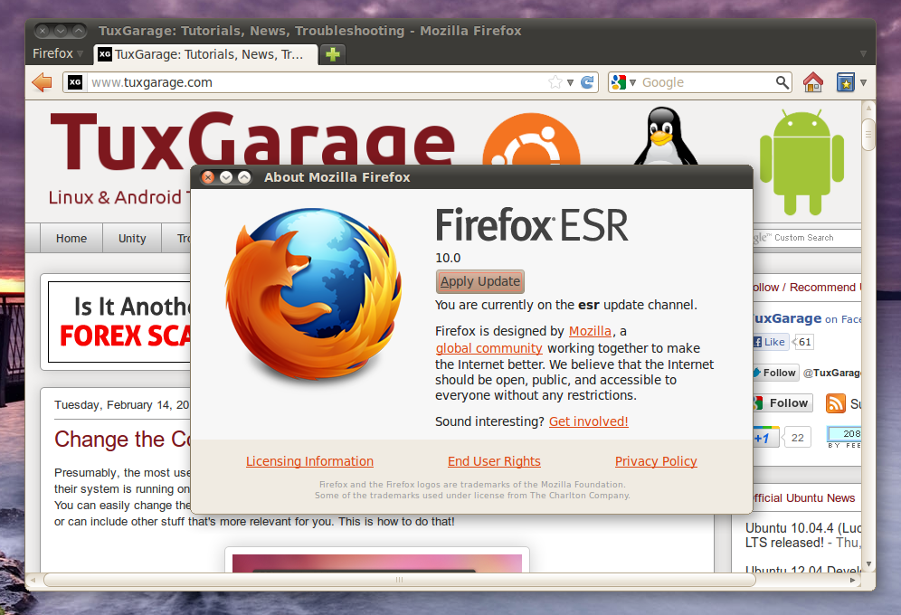The width and height of the screenshot is (901, 615).
Task: Open the Licensing Information link
Action: (x=309, y=461)
